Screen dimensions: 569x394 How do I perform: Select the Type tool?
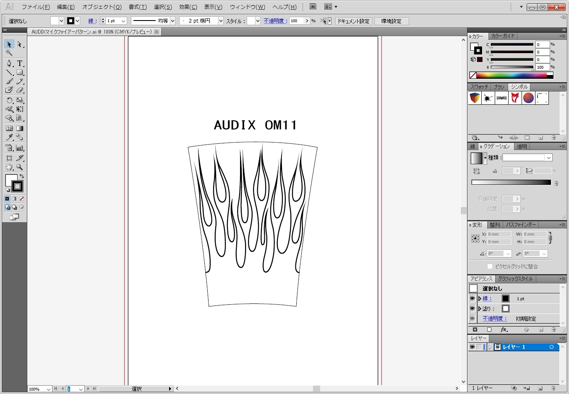click(x=19, y=63)
